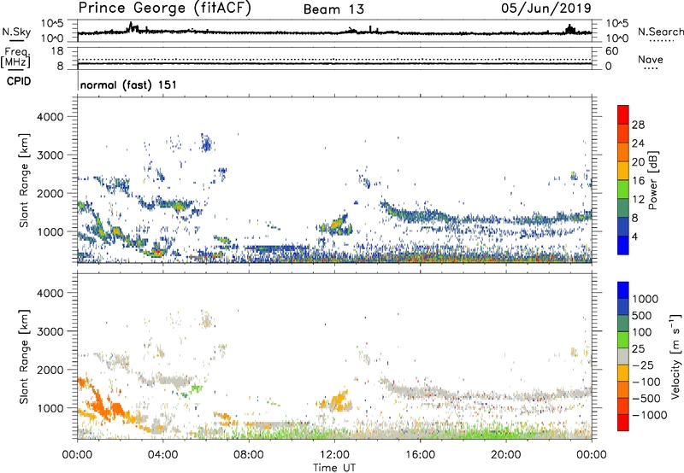684x473 pixels.
Task: Click the bright green segment of Velocity colorbar
Action: click(x=623, y=340)
